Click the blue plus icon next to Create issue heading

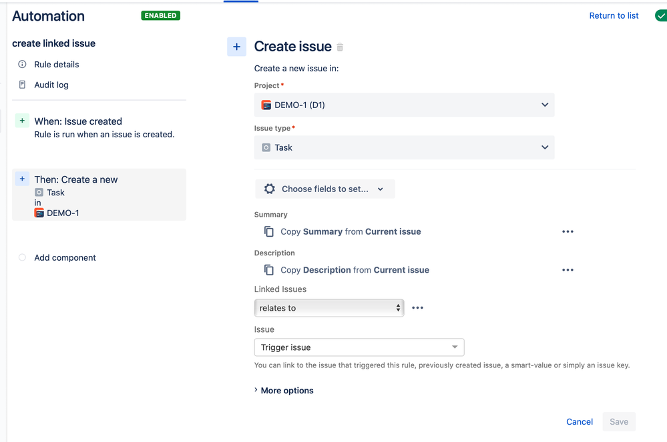(236, 47)
